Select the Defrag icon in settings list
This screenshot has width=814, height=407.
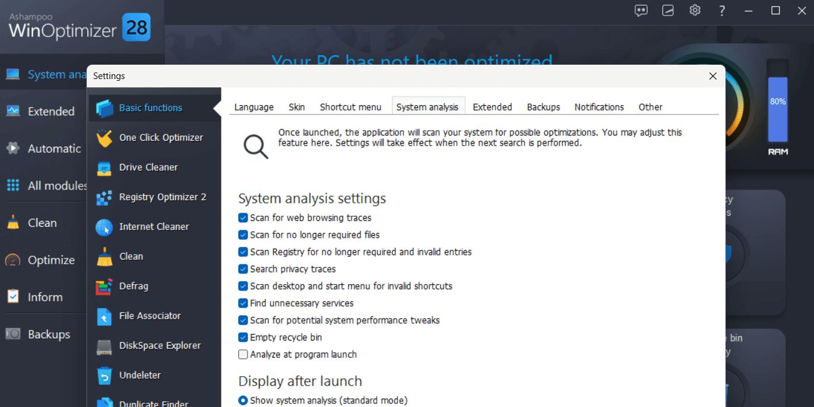click(x=105, y=286)
